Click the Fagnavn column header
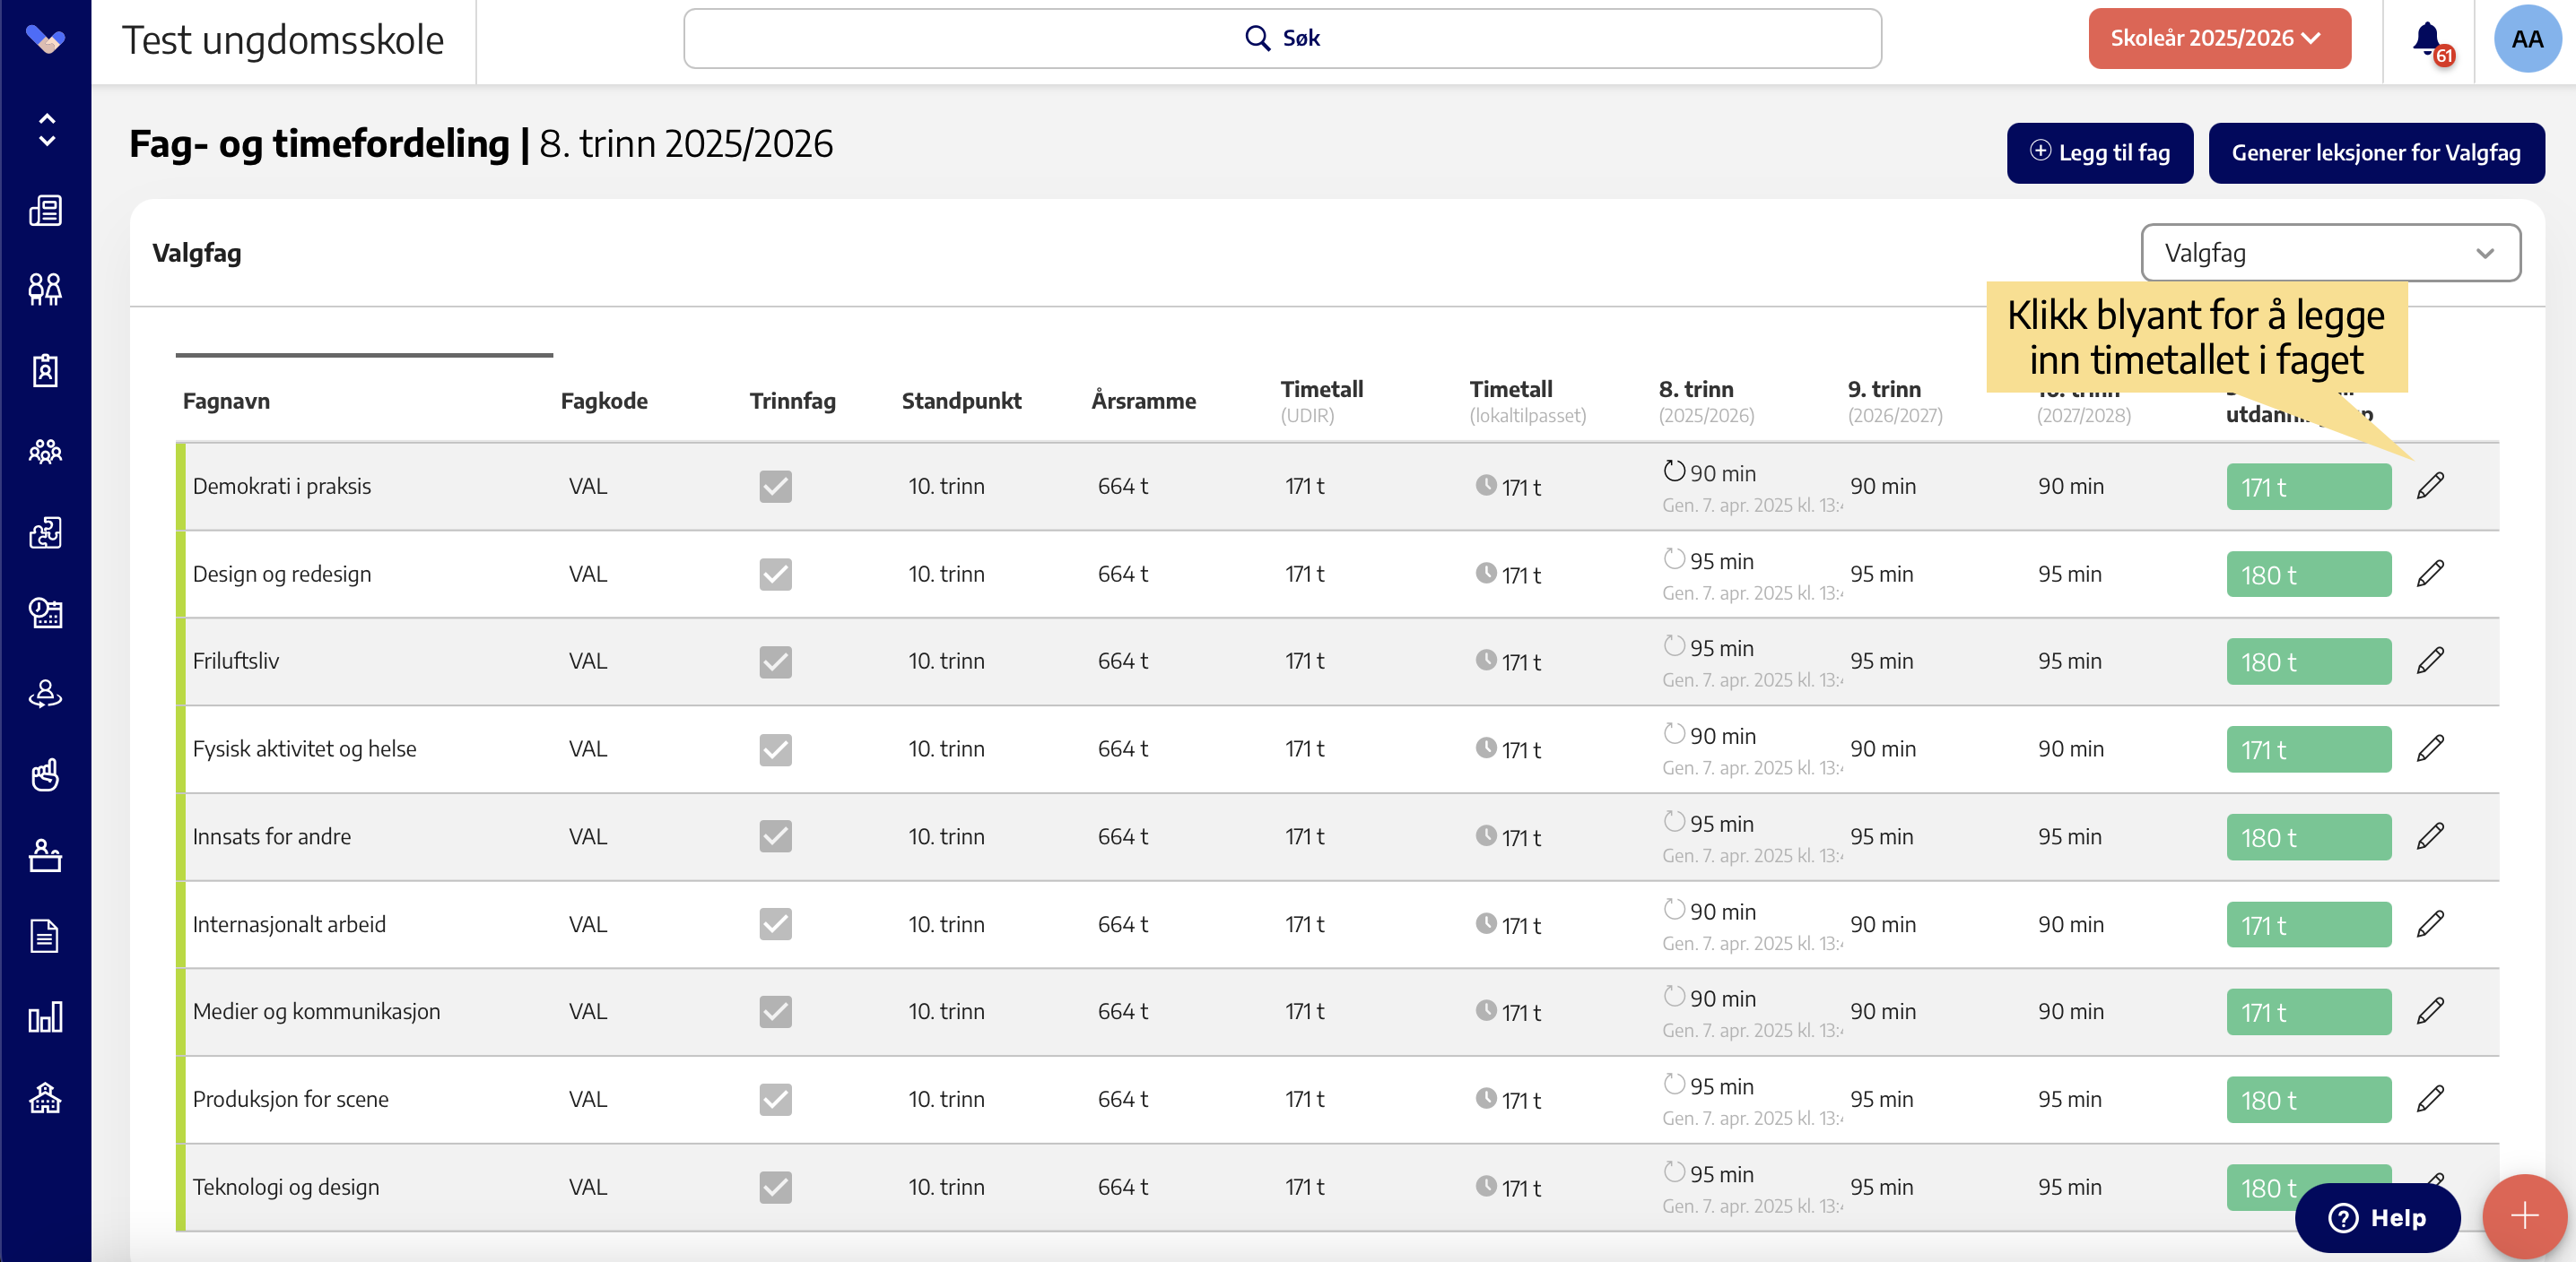This screenshot has width=2576, height=1262. 226,401
